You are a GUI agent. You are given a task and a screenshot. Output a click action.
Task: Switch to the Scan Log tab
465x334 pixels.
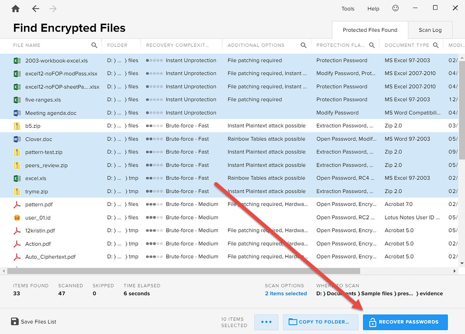point(430,30)
